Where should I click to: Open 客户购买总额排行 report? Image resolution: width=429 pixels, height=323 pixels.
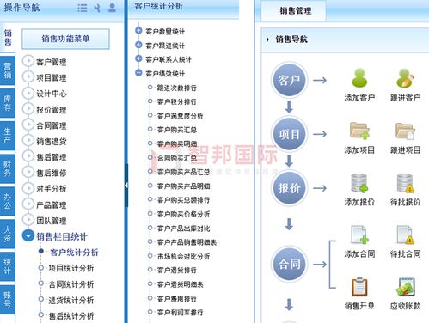(183, 200)
